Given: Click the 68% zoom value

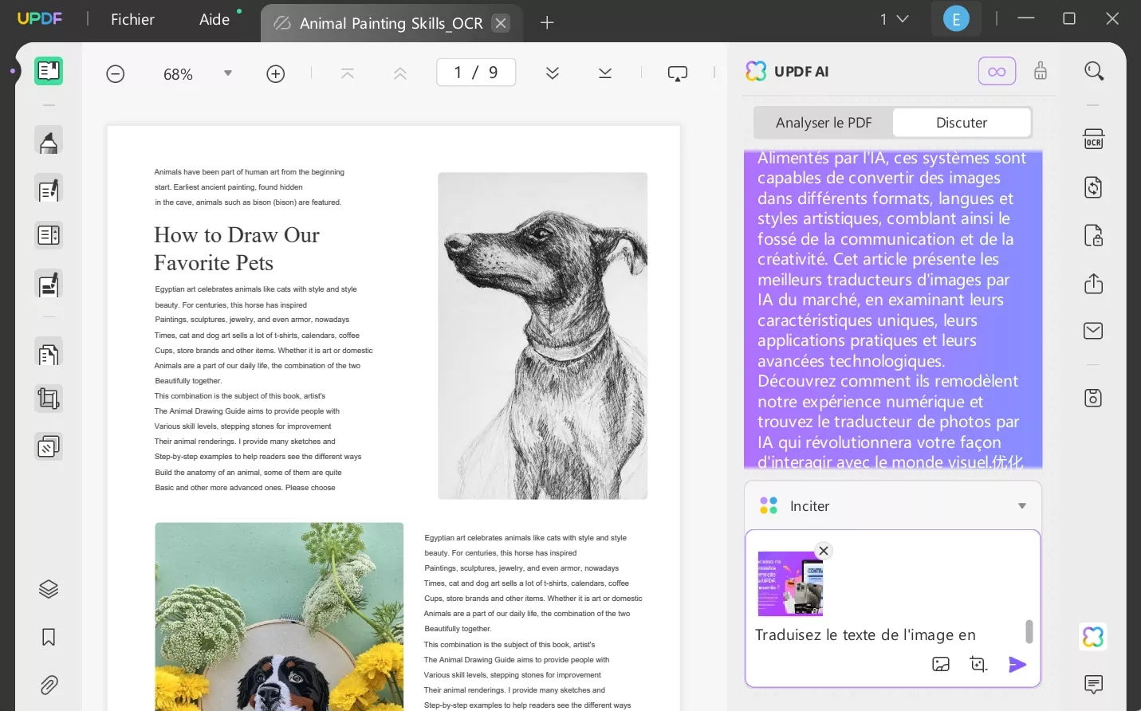Looking at the screenshot, I should point(178,74).
